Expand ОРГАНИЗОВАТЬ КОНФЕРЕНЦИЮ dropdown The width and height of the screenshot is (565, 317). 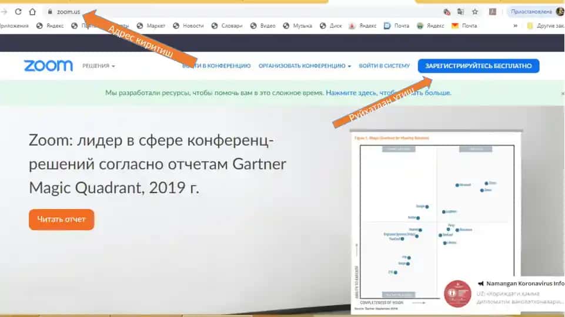coord(305,66)
